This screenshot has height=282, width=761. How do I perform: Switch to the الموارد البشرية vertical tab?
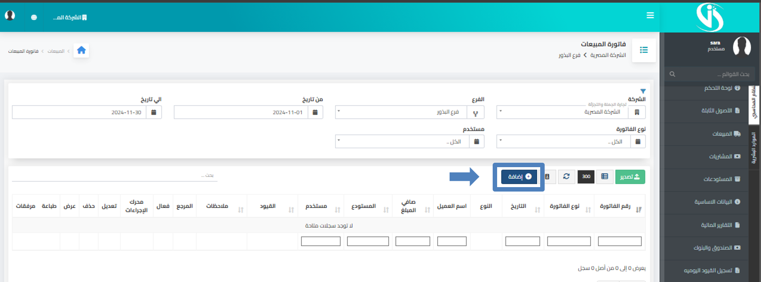pyautogui.click(x=754, y=148)
